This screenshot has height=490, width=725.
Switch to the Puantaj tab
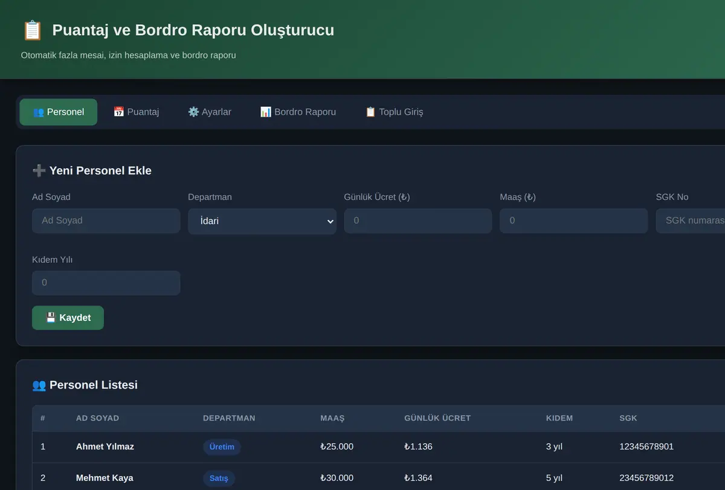[136, 112]
